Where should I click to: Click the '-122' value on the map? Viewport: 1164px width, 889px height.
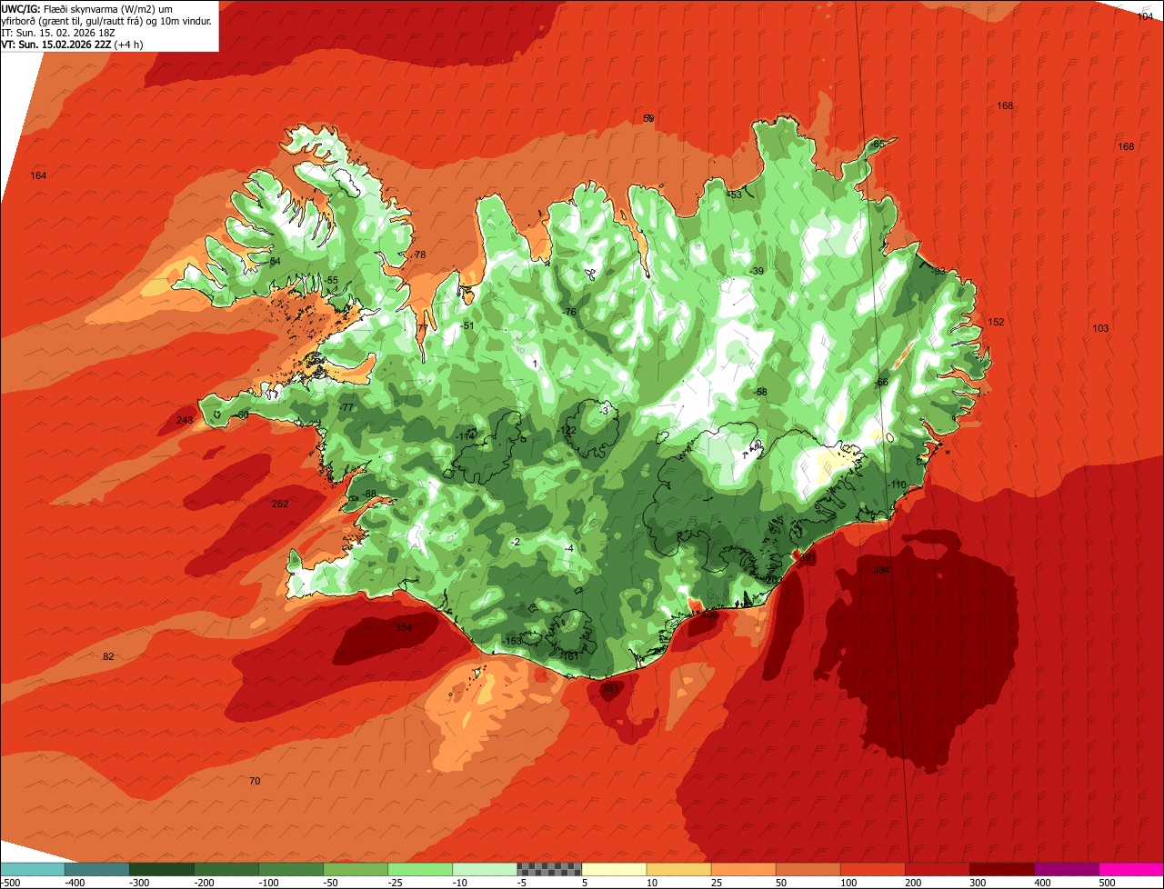click(567, 430)
